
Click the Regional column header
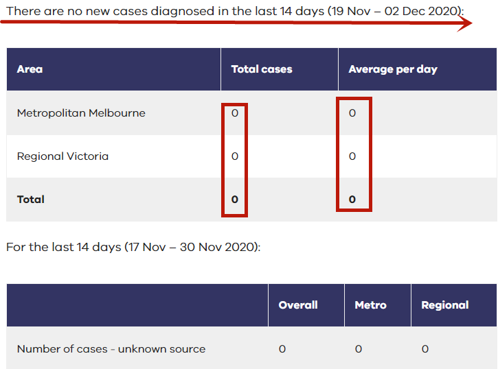[445, 305]
